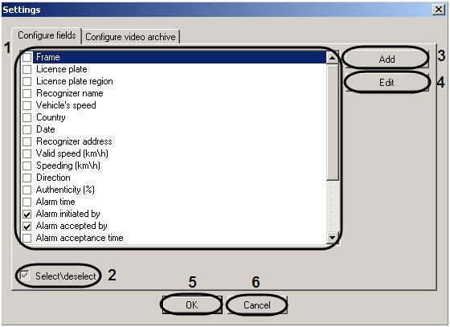Enable the License plate checkbox

tap(27, 69)
